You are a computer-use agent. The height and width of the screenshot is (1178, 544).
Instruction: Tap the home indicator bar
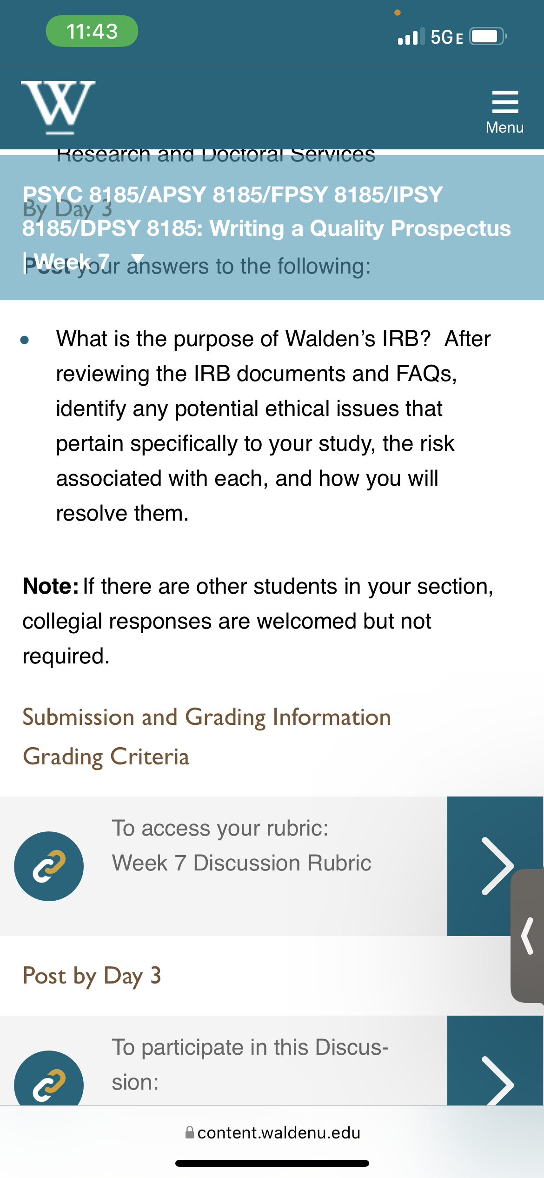[x=272, y=1164]
